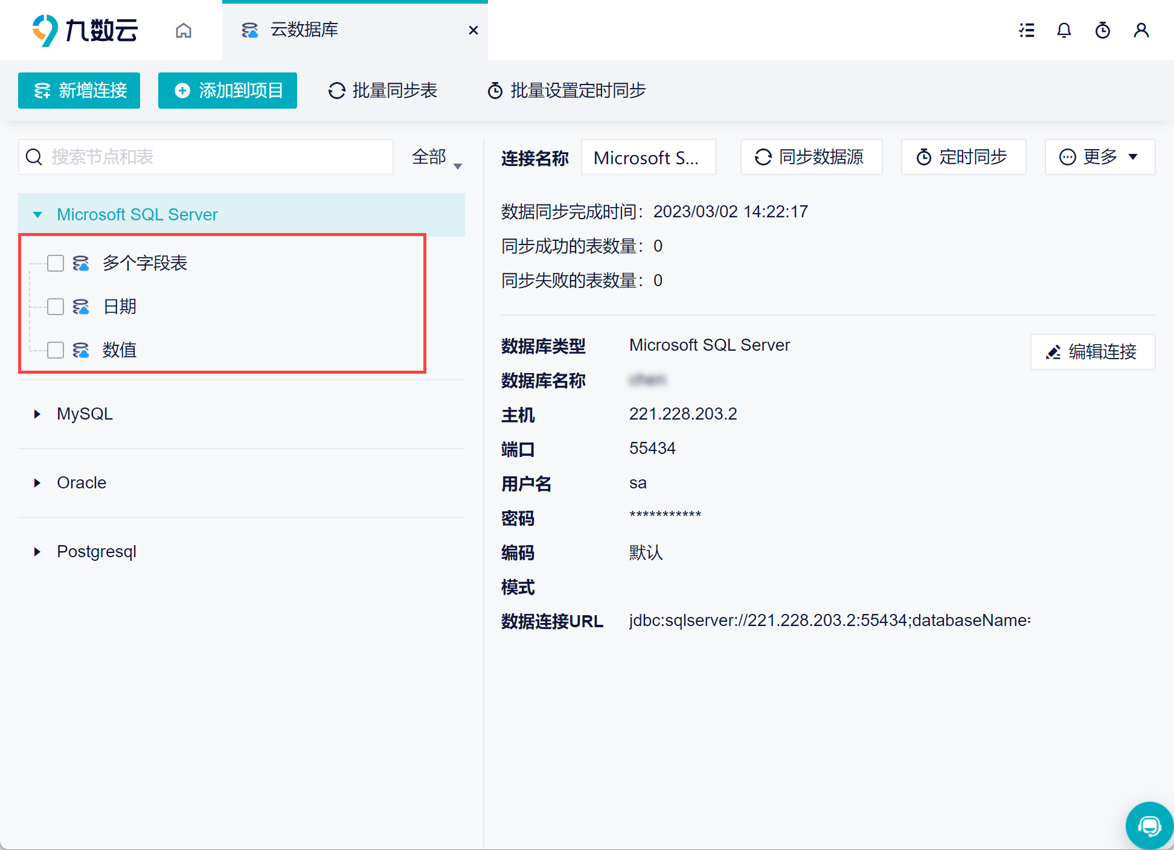The height and width of the screenshot is (850, 1174).
Task: Collapse the Microsoft SQL Server node
Action: 37,215
